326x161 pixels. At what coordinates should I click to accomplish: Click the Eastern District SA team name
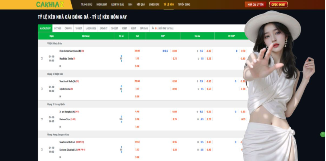click(x=68, y=149)
